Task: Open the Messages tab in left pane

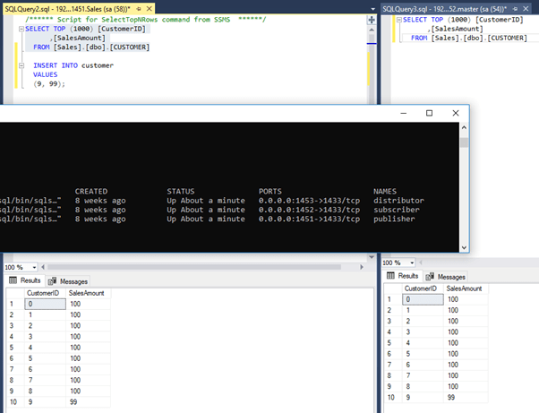Action: click(x=67, y=280)
